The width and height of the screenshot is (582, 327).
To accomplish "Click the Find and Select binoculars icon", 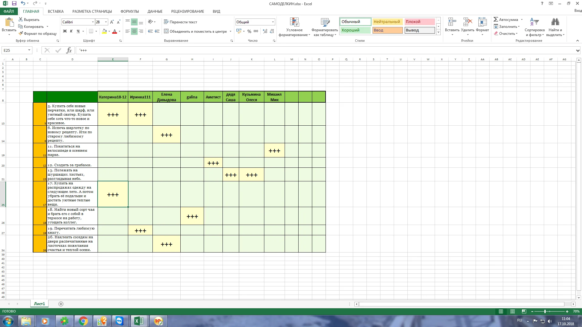I will [555, 22].
